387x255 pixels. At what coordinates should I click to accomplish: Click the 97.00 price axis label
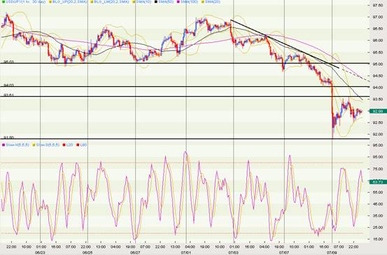pos(378,17)
